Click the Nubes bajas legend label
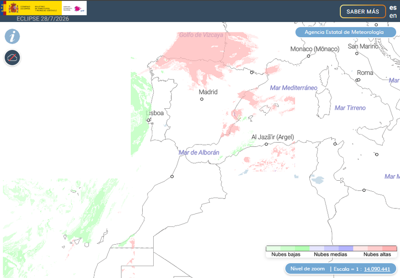Screen dimensions: 400x278 (286, 254)
